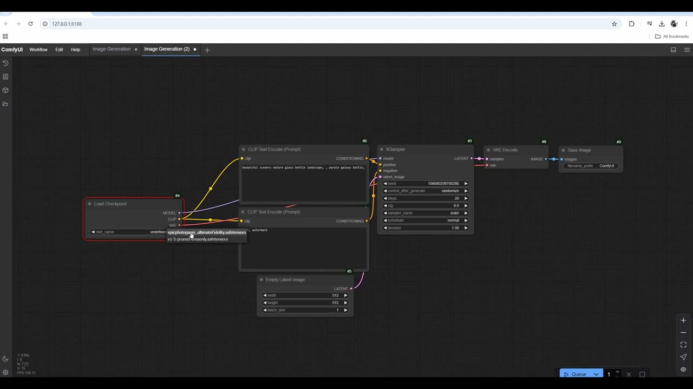Increase the steps value arrow in KSampler
The height and width of the screenshot is (389, 693).
(466, 198)
